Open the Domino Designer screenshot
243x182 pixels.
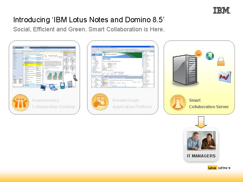pyautogui.click(x=123, y=67)
